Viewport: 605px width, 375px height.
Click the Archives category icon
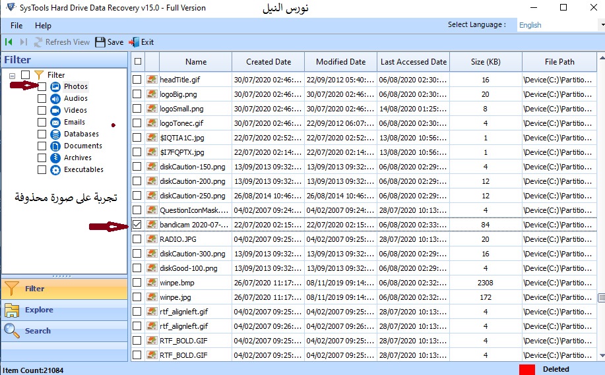pos(56,158)
